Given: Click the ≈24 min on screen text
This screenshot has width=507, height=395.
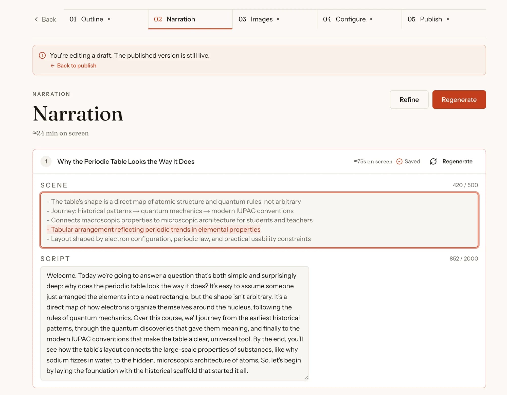Looking at the screenshot, I should coord(61,133).
